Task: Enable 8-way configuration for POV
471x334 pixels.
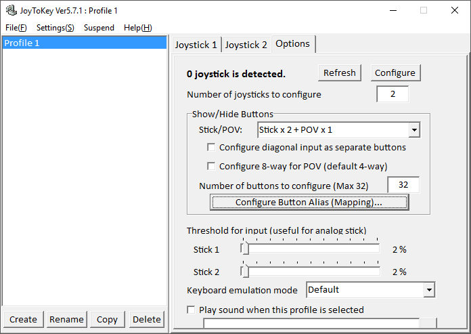Action: 211,166
